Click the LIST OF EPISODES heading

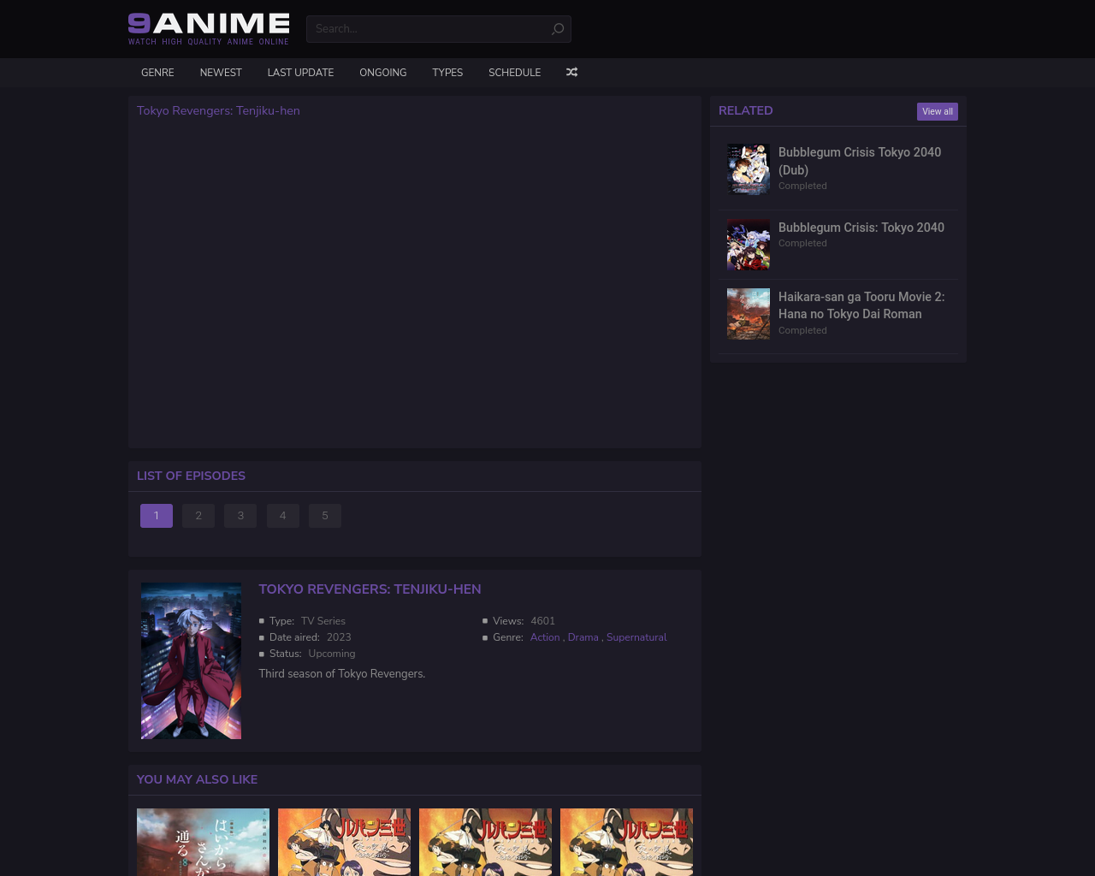pyautogui.click(x=191, y=476)
